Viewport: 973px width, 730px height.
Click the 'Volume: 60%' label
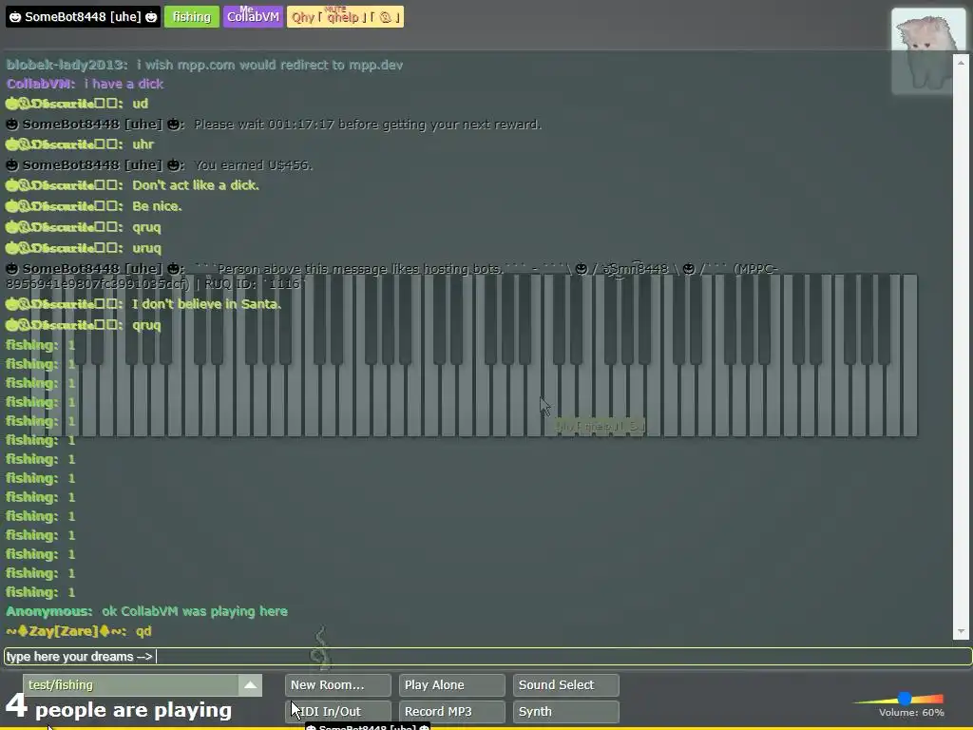click(911, 713)
